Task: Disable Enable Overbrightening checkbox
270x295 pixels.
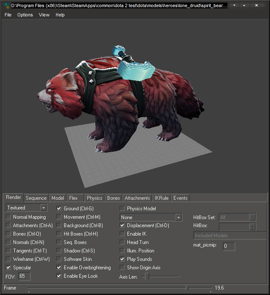Action: [x=59, y=267]
